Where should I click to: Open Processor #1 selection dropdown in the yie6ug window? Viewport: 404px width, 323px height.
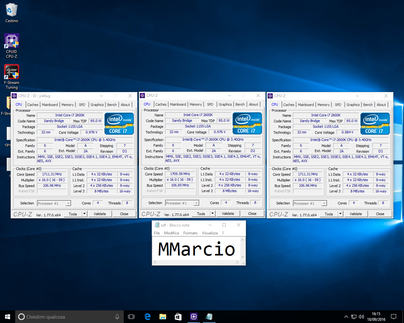click(x=54, y=203)
